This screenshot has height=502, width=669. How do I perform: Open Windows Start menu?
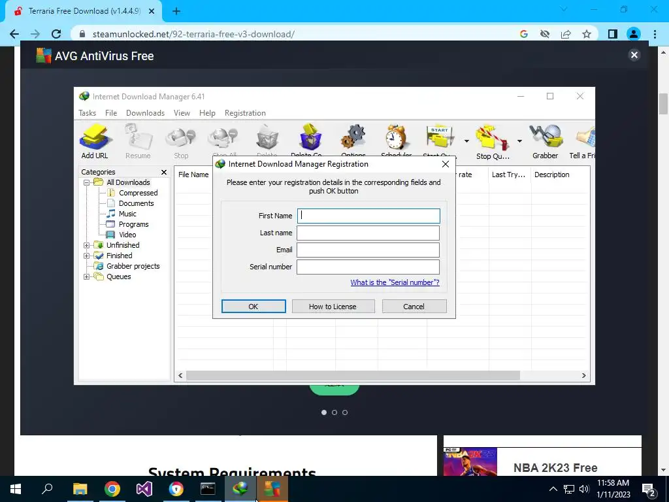[x=16, y=489]
